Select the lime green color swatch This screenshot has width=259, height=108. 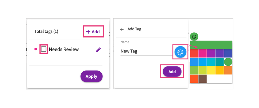[x=203, y=70]
